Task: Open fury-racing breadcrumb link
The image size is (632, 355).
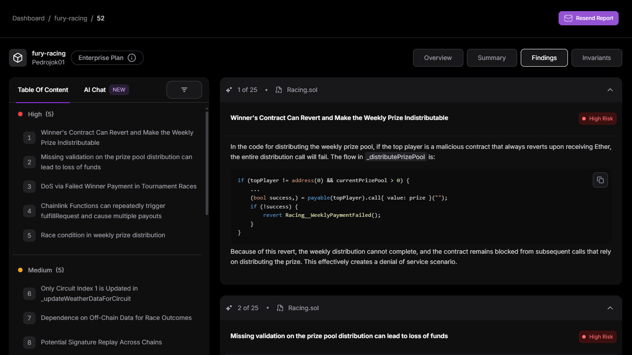Action: [71, 18]
